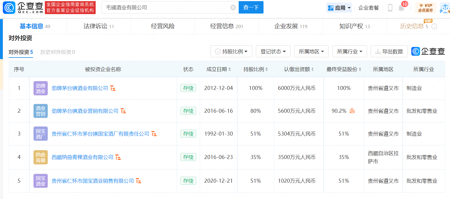Click the info icon next to 历史信息
This screenshot has height=199, width=450.
coord(434,26)
